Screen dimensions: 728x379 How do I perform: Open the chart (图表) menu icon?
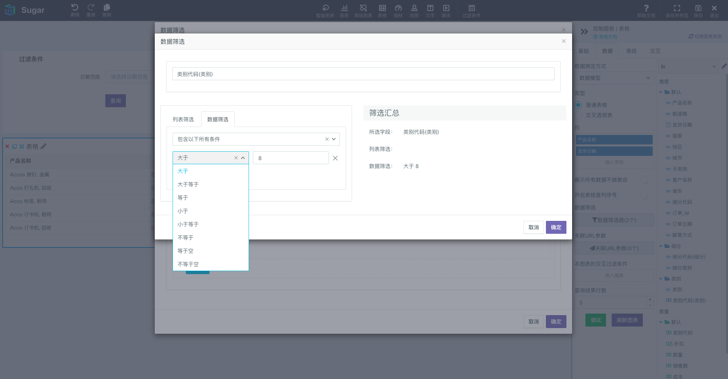tap(344, 11)
